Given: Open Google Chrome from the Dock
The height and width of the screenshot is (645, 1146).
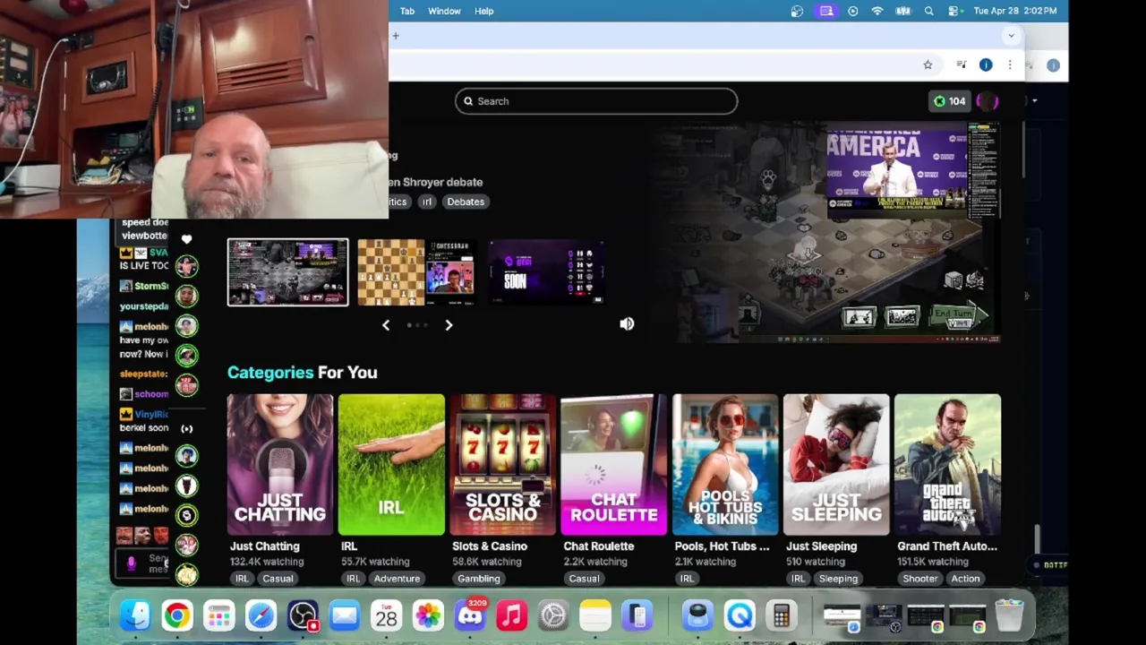Looking at the screenshot, I should point(177,615).
